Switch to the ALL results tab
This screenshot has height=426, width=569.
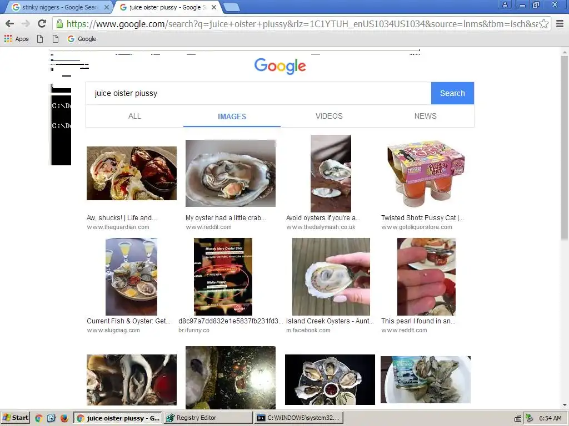coord(134,116)
